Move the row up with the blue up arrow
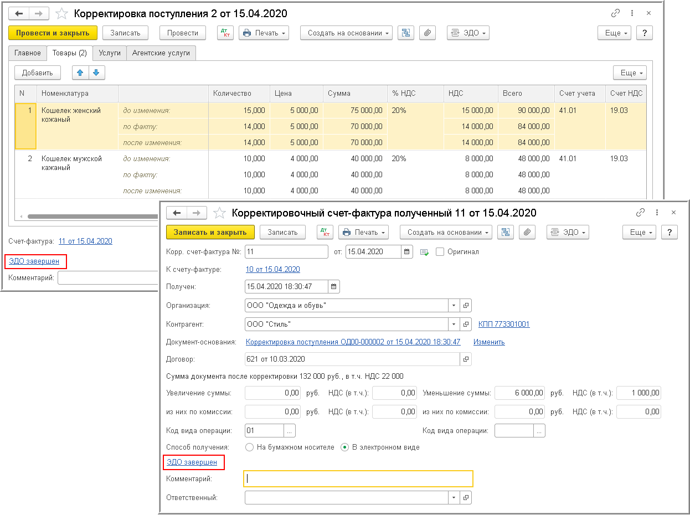Screen dimensions: 690x515 click(x=80, y=73)
